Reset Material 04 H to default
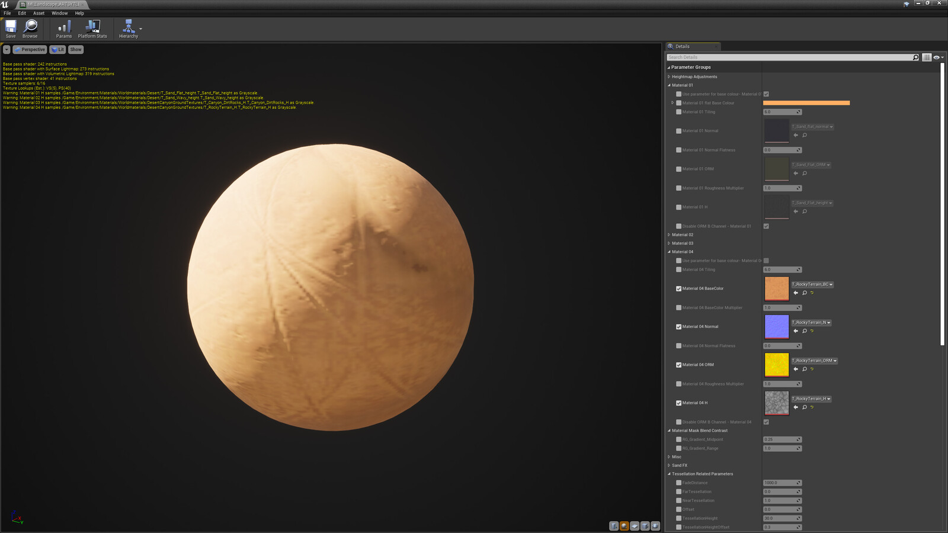 tap(812, 407)
